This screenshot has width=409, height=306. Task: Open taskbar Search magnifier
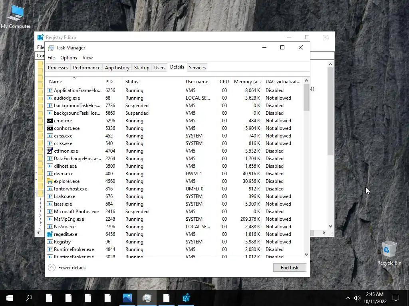(29, 298)
